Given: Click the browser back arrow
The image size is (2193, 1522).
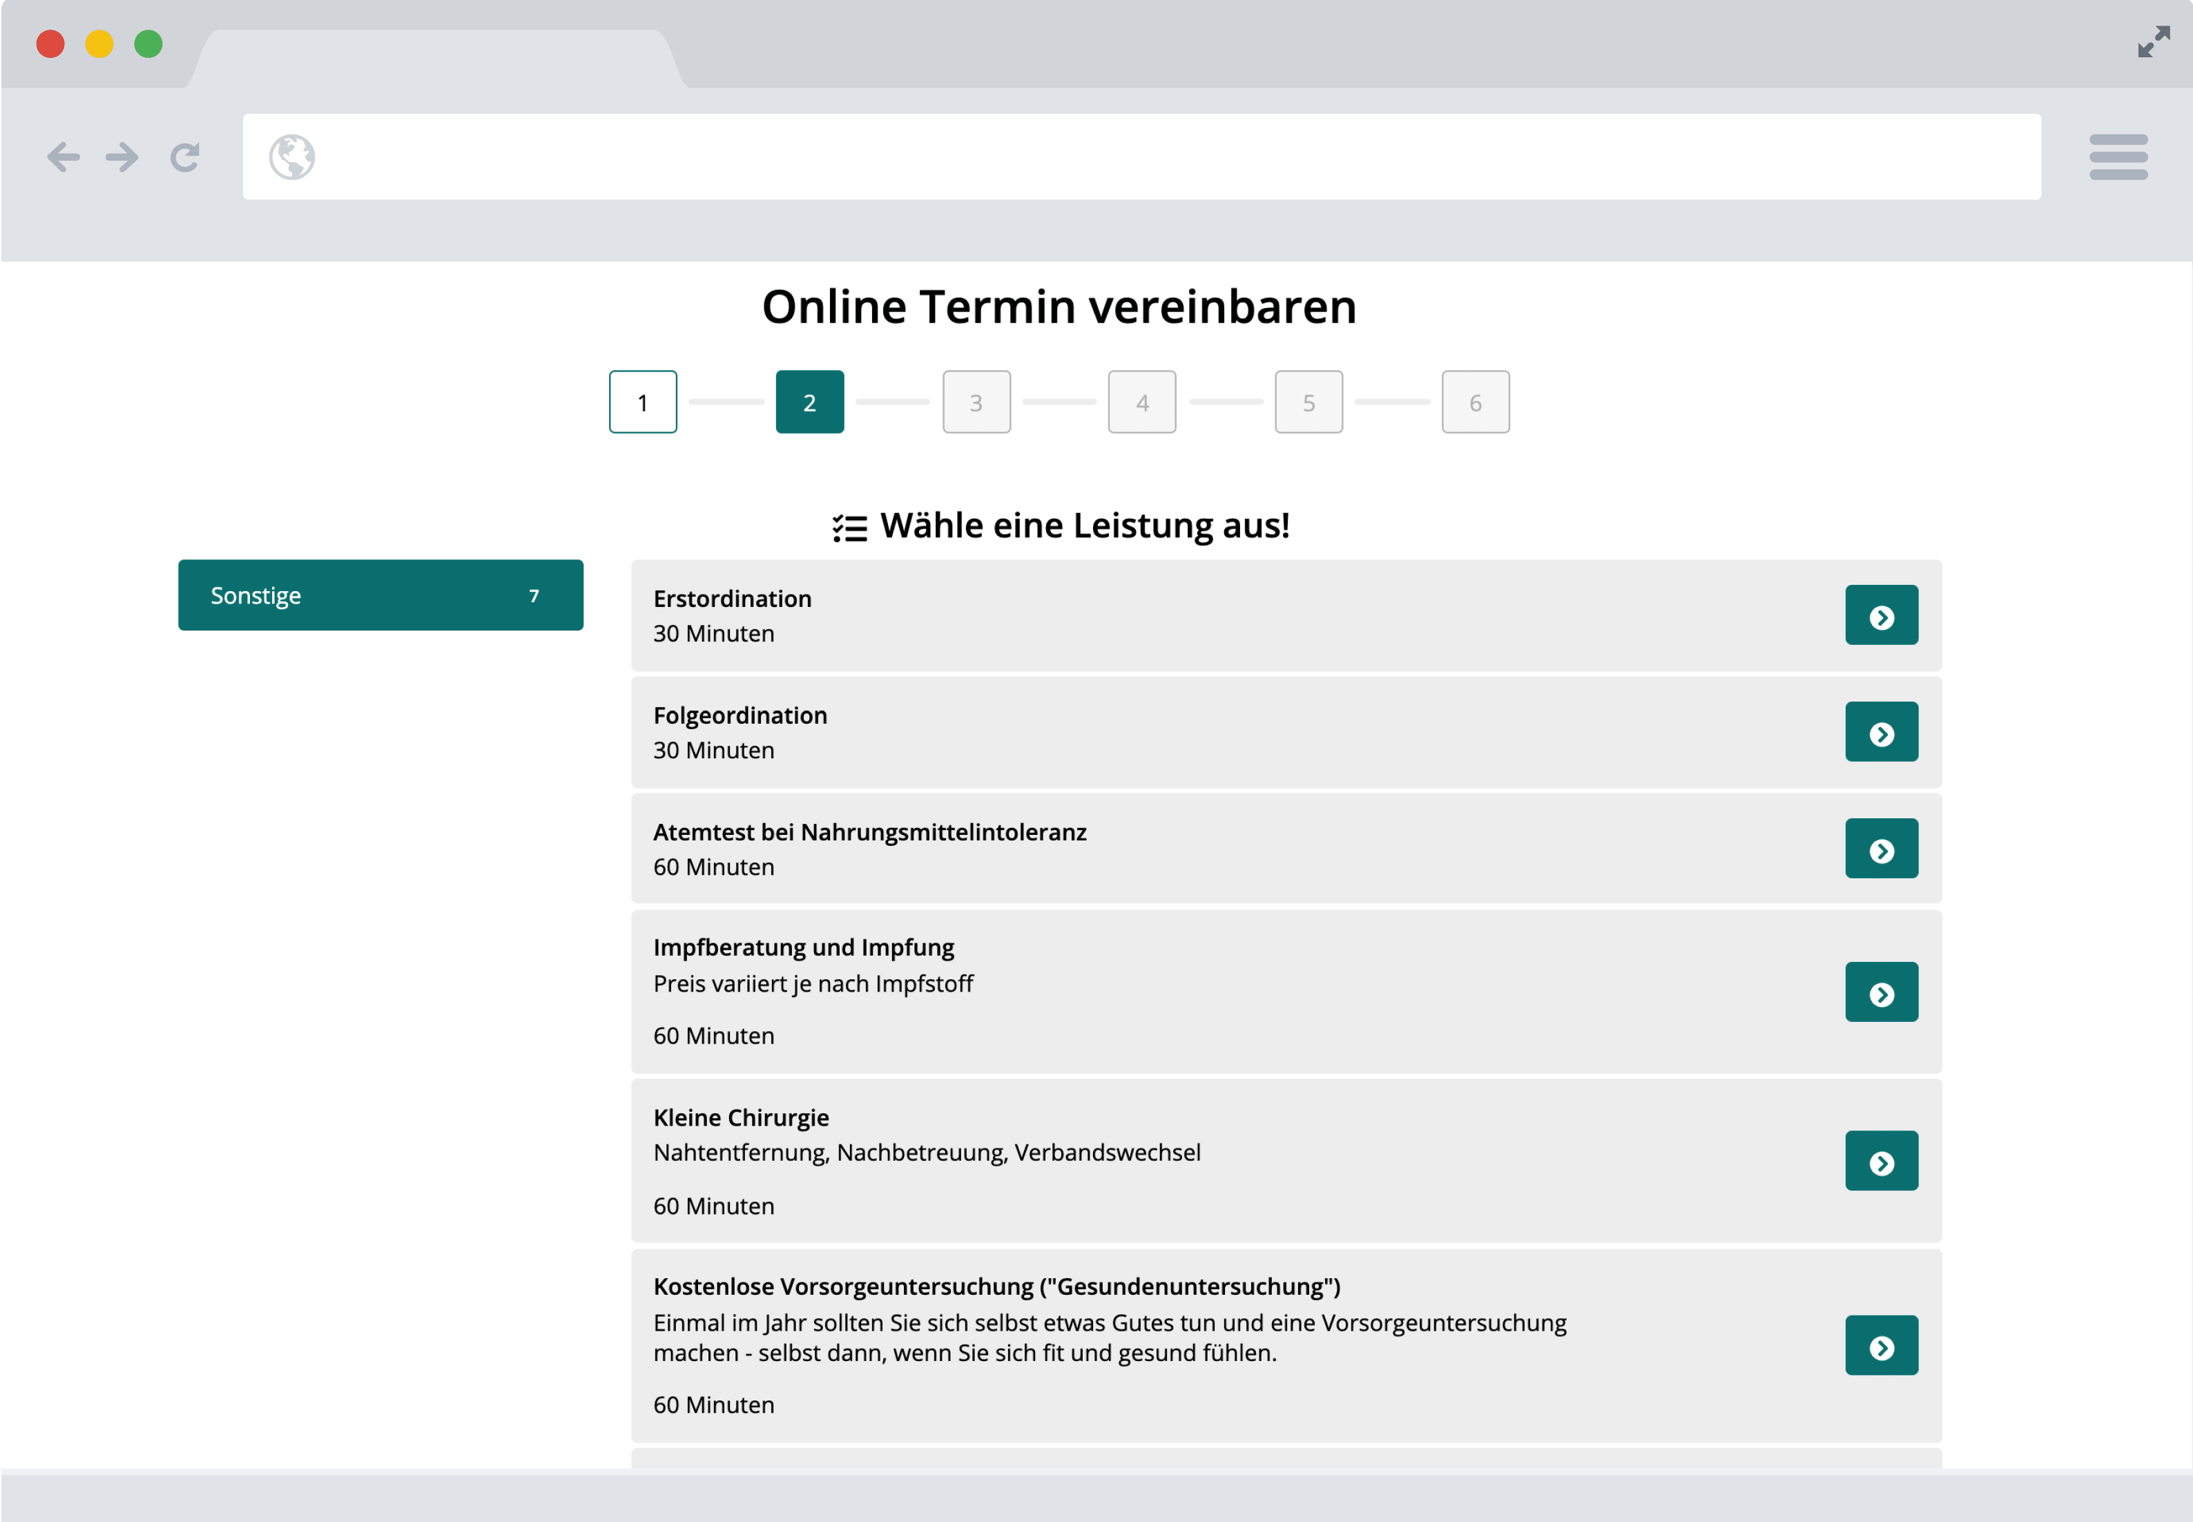Looking at the screenshot, I should (x=63, y=156).
